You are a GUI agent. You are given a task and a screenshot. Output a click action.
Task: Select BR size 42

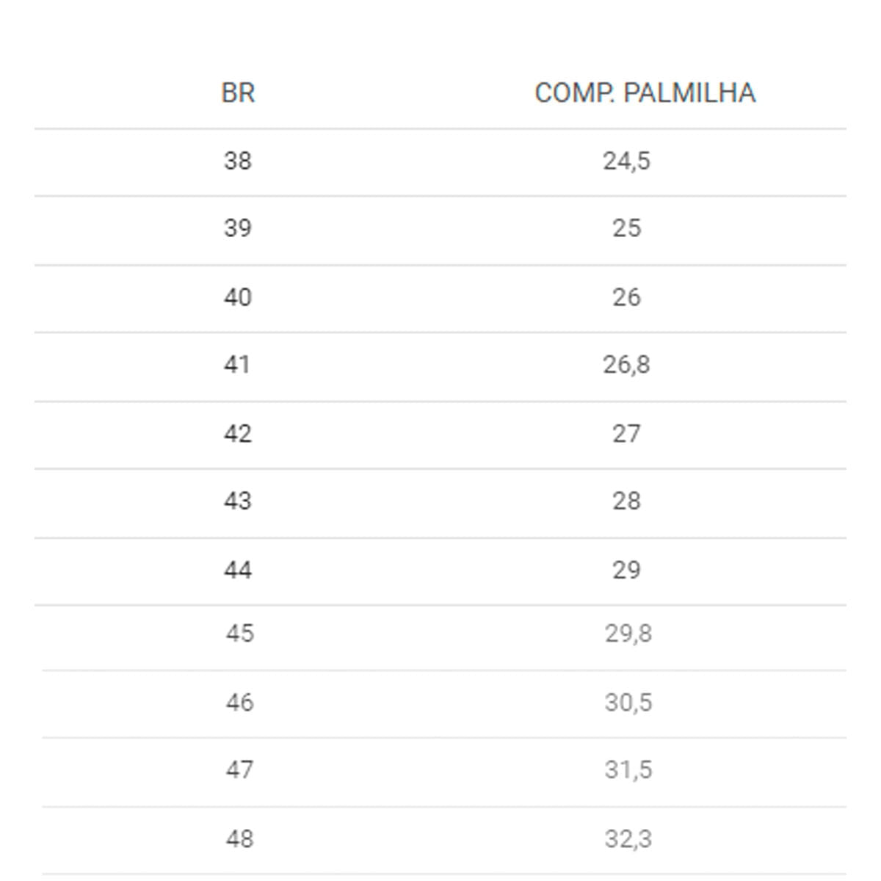coord(238,434)
